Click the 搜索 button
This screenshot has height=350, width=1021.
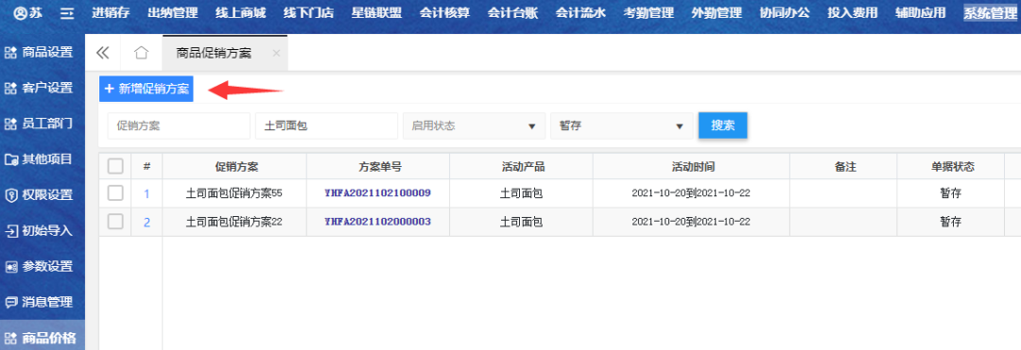[x=723, y=125]
